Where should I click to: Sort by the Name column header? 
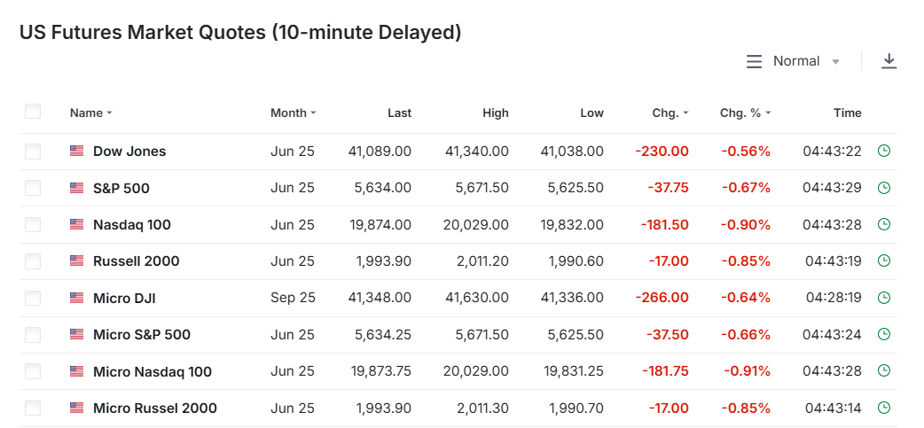tap(90, 113)
